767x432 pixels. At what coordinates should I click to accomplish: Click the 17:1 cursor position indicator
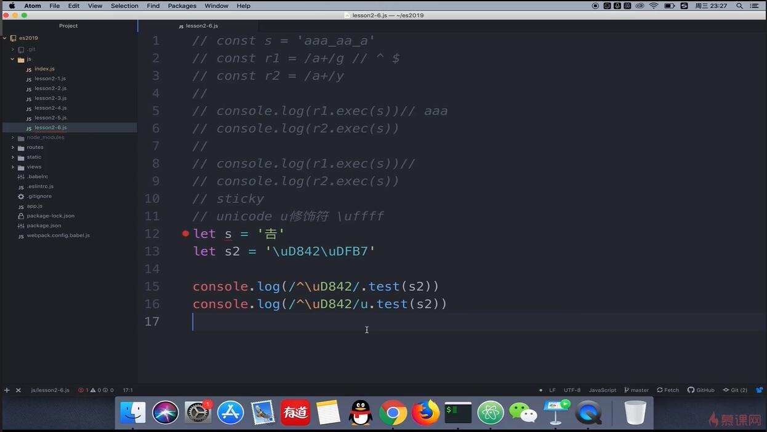click(x=127, y=390)
